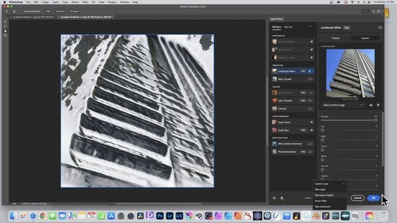Switch to the Presets tab
Screen dimensions: 397x223
[336, 38]
